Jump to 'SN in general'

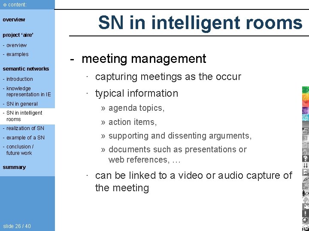coord(22,104)
